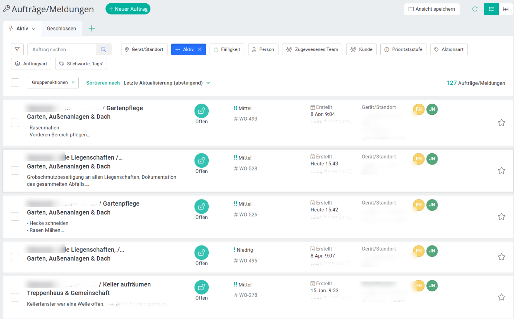Switch to the Geschlossen tab
Image resolution: width=514 pixels, height=319 pixels.
(61, 29)
